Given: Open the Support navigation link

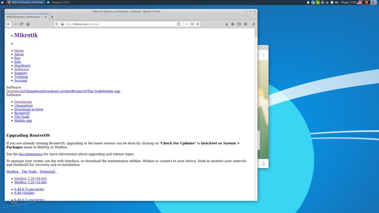Looking at the screenshot, I should pyautogui.click(x=20, y=73).
